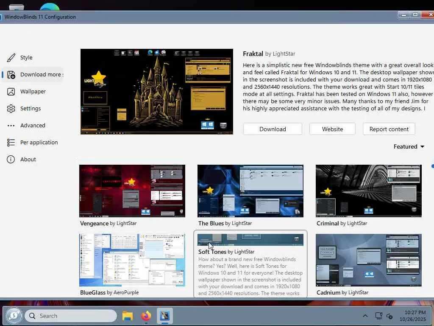The image size is (434, 326).
Task: Click the Download more styles icon
Action: tap(11, 75)
